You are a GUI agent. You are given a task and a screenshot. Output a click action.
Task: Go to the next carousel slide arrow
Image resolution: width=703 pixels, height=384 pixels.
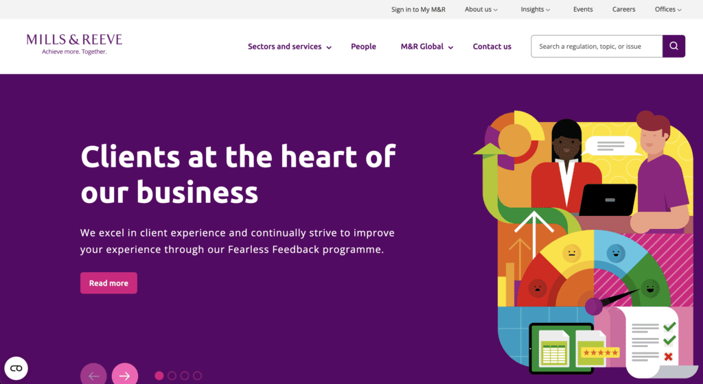pyautogui.click(x=124, y=375)
